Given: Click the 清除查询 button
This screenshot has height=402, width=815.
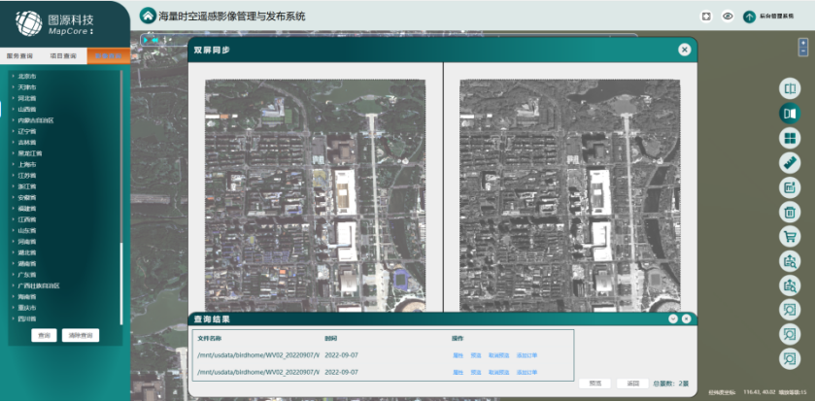Looking at the screenshot, I should (x=82, y=335).
